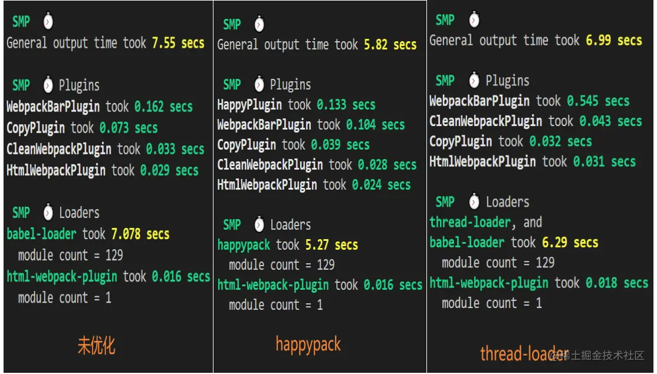657x374 pixels.
Task: Click module count = 129 under the 6.29 secs line
Action: (498, 262)
